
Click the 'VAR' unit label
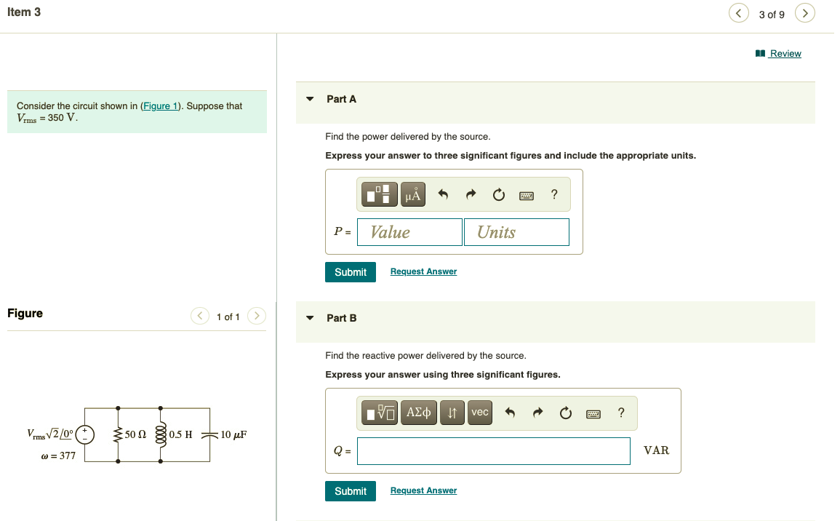point(656,451)
